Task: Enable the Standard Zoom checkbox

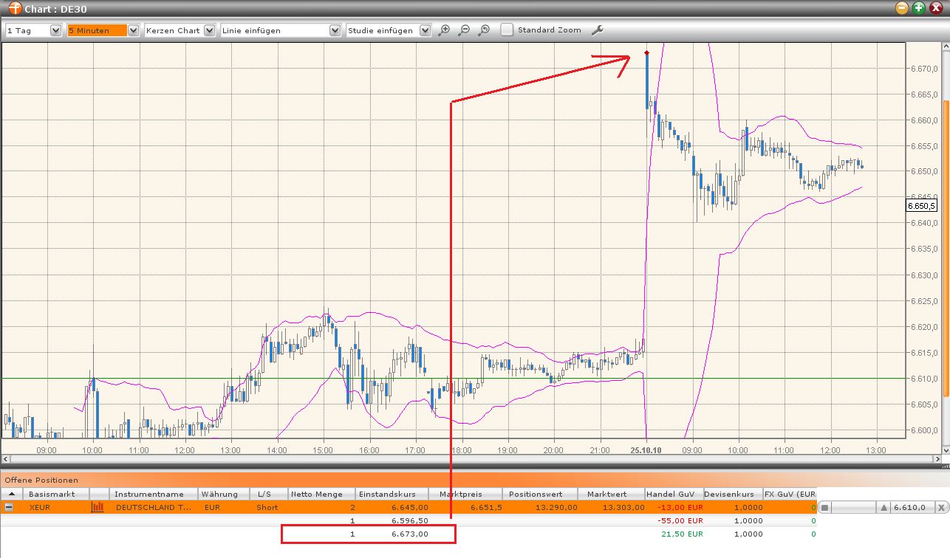Action: pyautogui.click(x=507, y=30)
